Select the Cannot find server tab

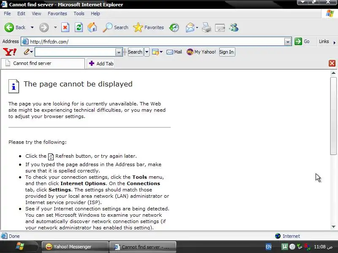(x=43, y=63)
